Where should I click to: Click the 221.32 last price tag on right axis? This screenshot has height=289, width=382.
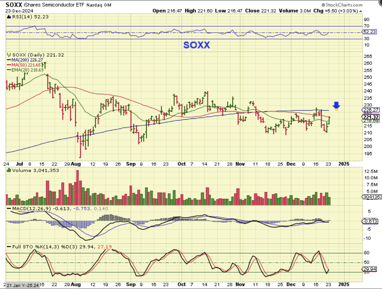(x=370, y=117)
